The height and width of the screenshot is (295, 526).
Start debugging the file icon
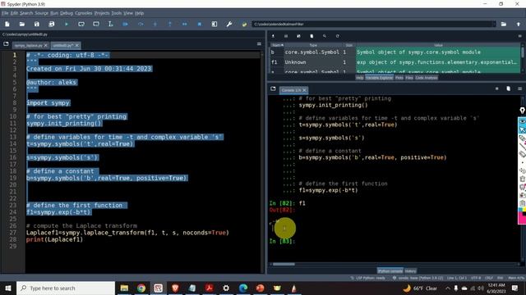(125, 24)
